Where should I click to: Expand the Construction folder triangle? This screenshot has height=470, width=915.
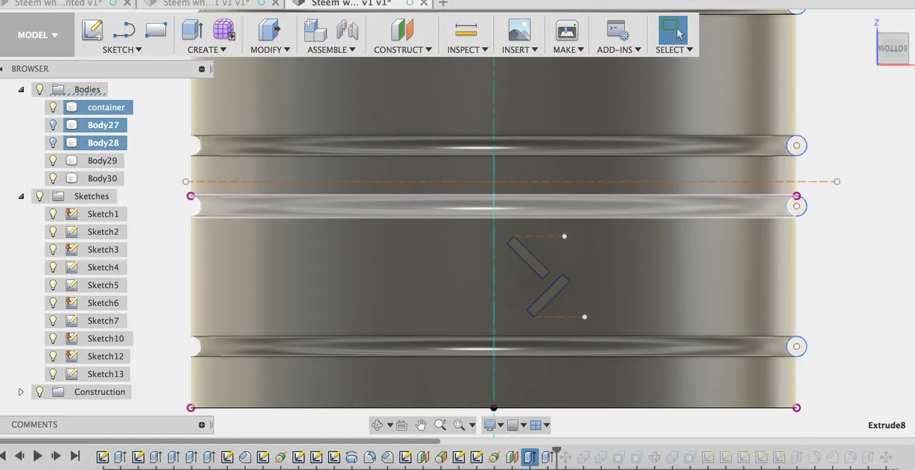21,391
